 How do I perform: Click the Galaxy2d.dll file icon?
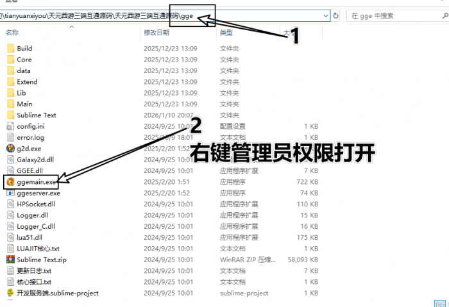(x=10, y=160)
